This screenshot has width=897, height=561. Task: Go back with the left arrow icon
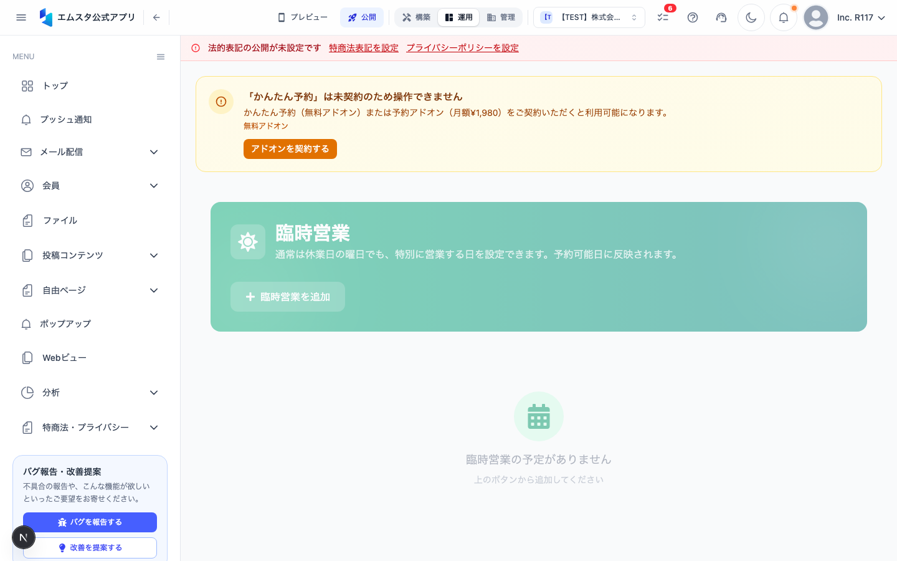(x=156, y=17)
